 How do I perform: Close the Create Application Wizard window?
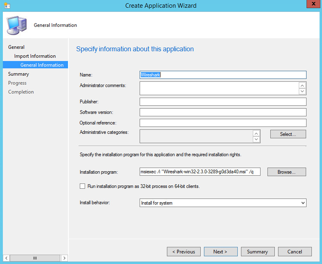point(313,4)
